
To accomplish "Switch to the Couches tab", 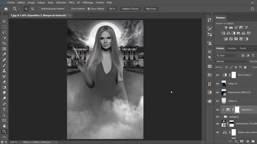I will click(232, 48).
